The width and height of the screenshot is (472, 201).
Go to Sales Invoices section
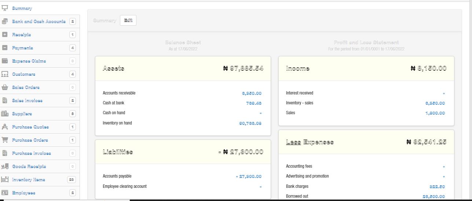pyautogui.click(x=27, y=101)
